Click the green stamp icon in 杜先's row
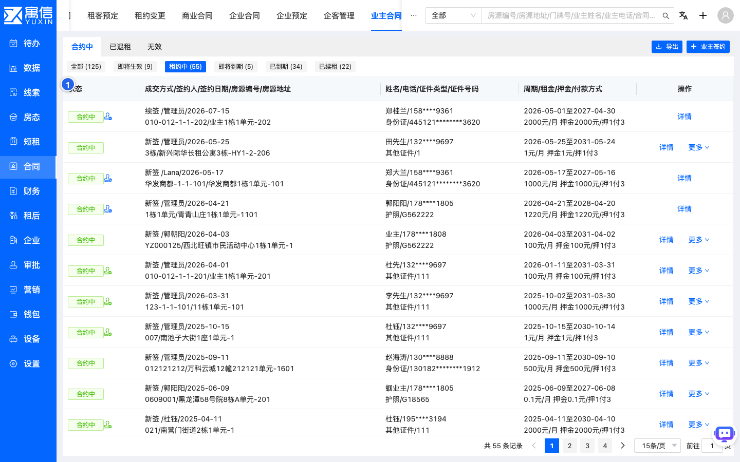Image resolution: width=740 pixels, height=462 pixels. pyautogui.click(x=108, y=271)
